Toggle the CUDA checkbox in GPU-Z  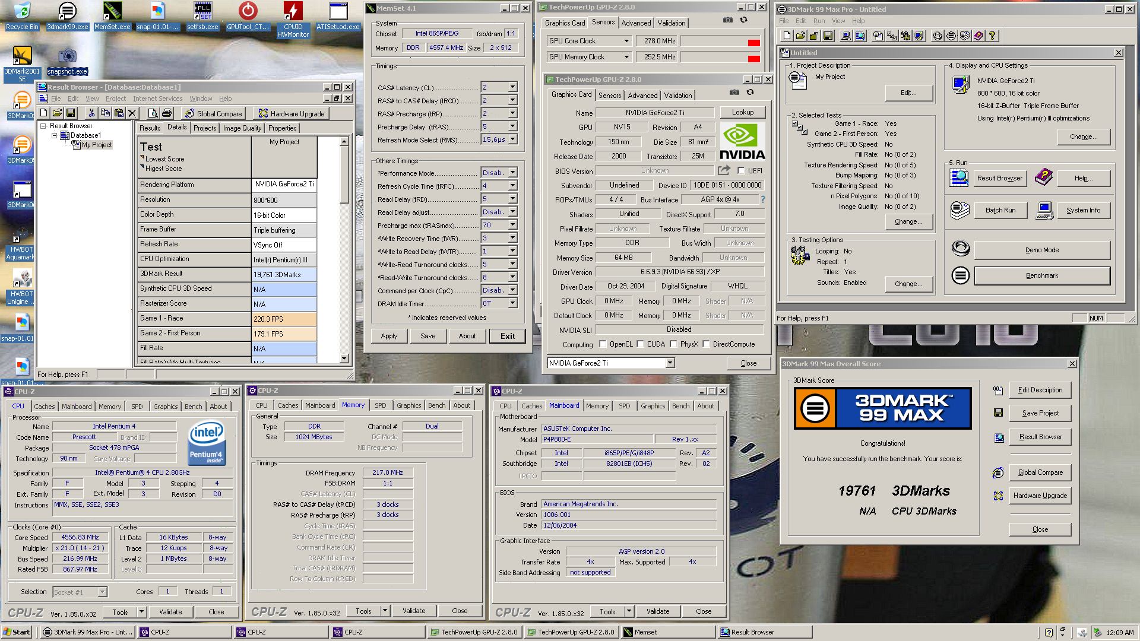pyautogui.click(x=641, y=344)
